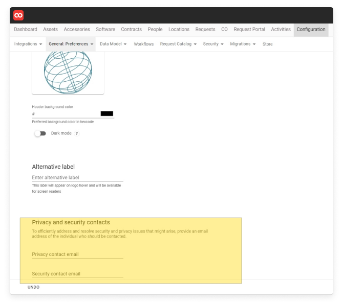The image size is (343, 302).
Task: Click the Dark mode help question icon
Action: coord(77,133)
